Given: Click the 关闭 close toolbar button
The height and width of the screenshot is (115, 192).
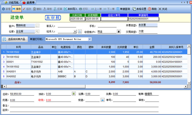Looking at the screenshot, I should (163, 9).
